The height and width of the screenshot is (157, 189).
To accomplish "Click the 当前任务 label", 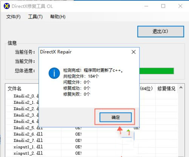I will [x=25, y=52].
